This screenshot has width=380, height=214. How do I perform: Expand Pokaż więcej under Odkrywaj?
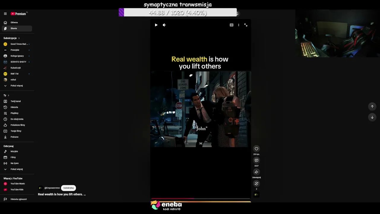coord(17,169)
